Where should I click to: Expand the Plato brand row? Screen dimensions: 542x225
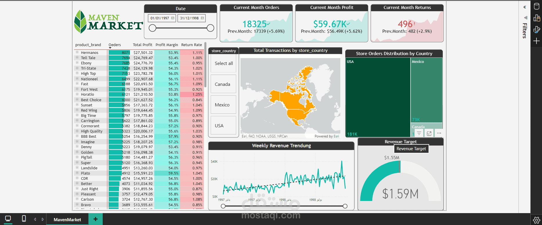[x=77, y=173]
